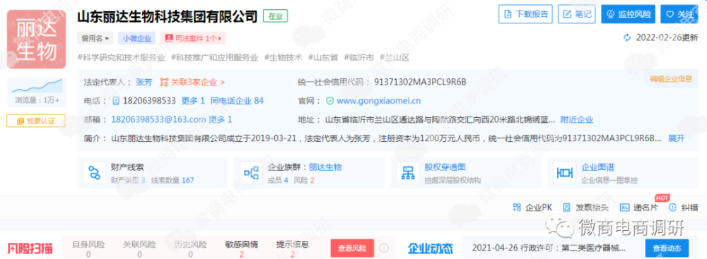This screenshot has width=707, height=259.
Task: Click the 关注 follow button
Action: click(679, 14)
